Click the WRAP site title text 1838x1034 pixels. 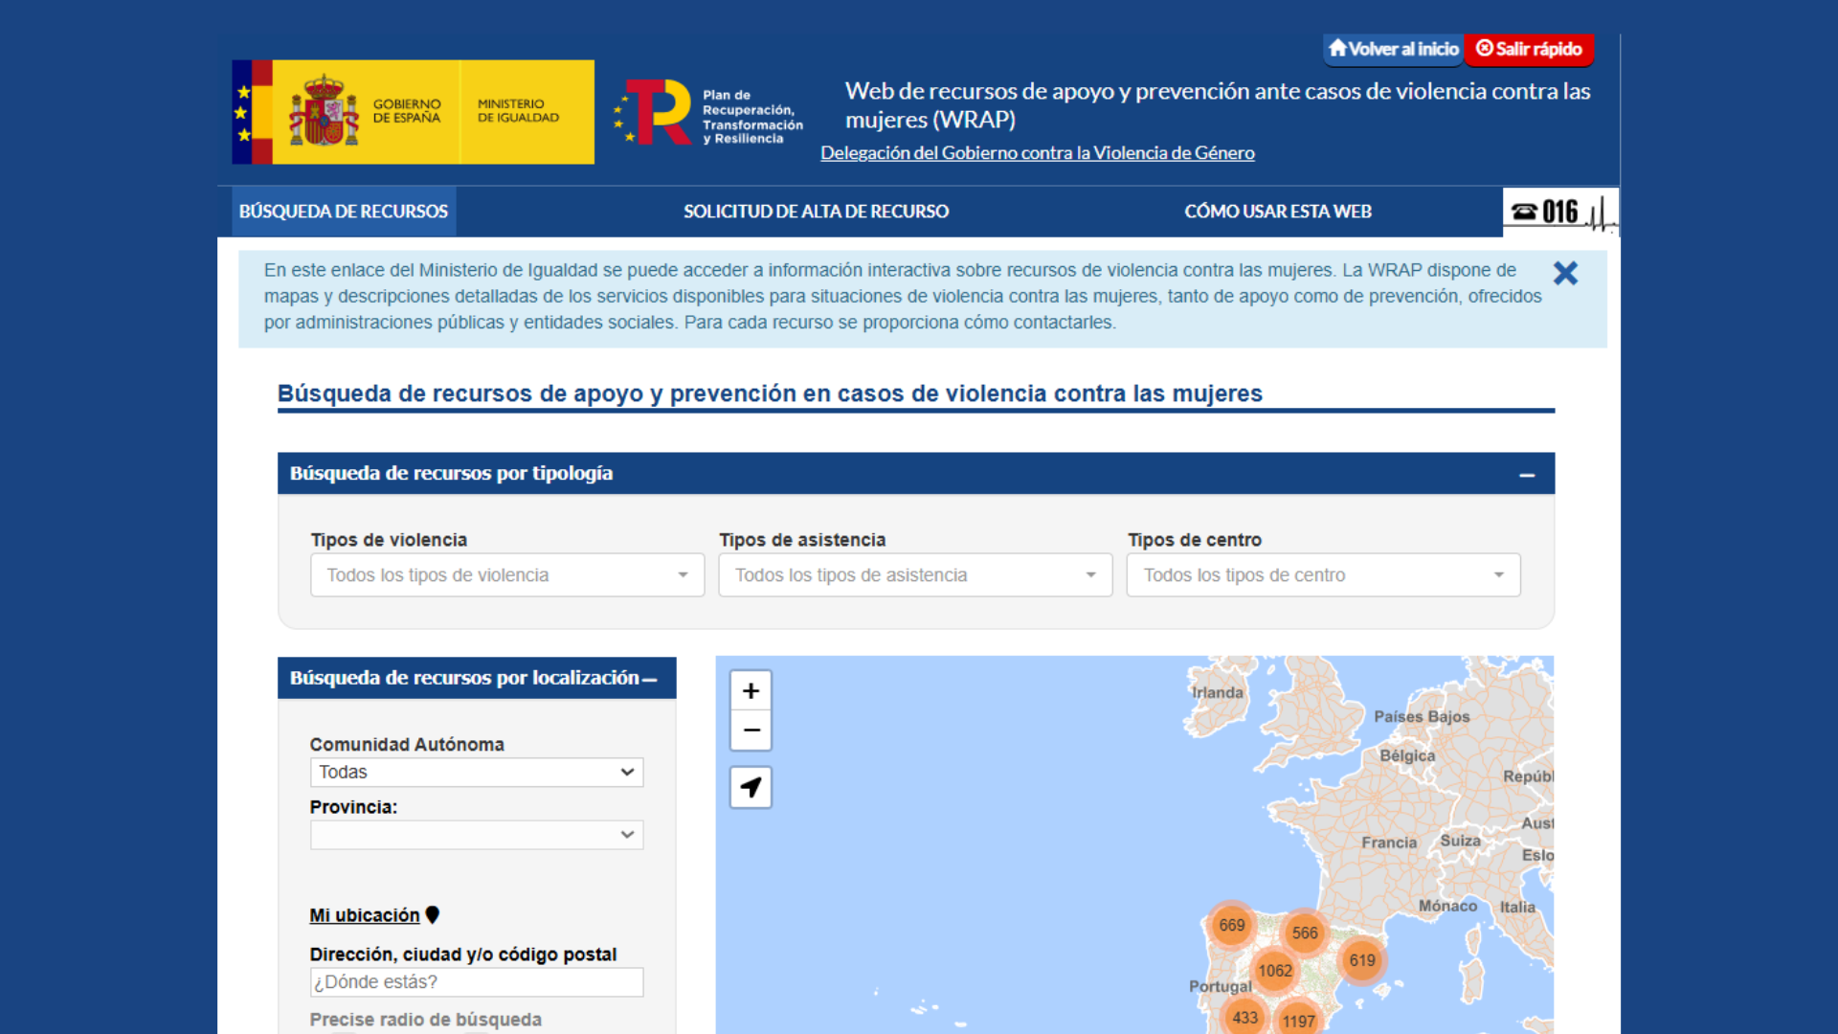pyautogui.click(x=1218, y=105)
